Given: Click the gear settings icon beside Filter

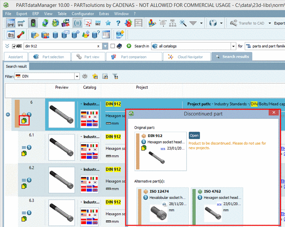Looking at the screenshot, I should tap(85, 76).
